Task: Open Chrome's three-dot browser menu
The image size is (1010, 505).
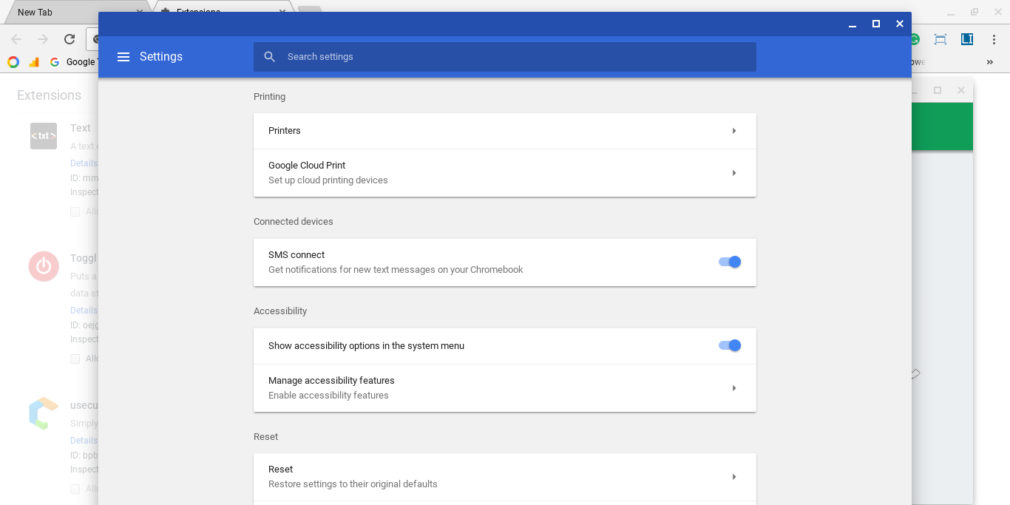Action: 994,39
